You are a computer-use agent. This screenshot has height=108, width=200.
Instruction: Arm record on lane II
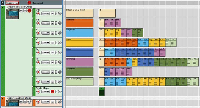(x=38, y=72)
